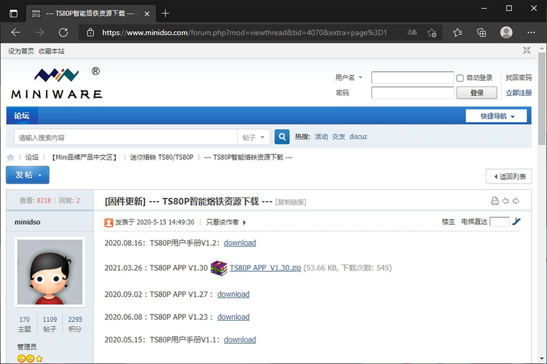Viewport: 547px width, 364px height.
Task: Focus the 密码 input field
Action: pos(413,93)
